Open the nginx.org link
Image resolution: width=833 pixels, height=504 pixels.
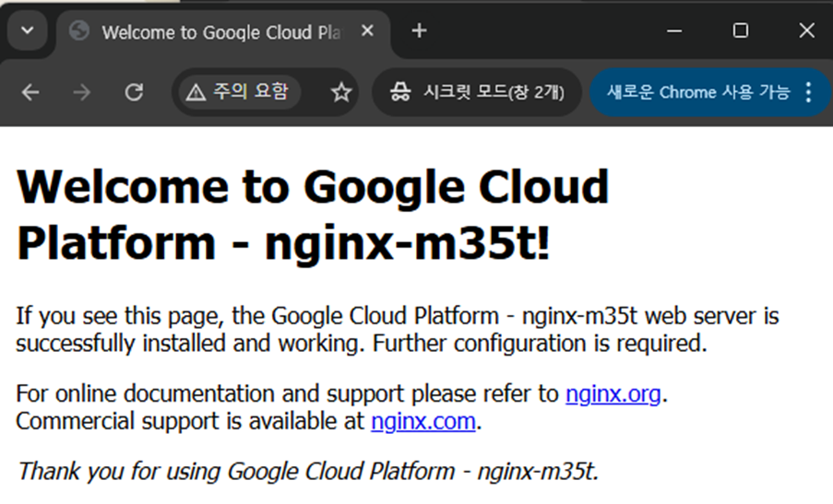coord(613,393)
